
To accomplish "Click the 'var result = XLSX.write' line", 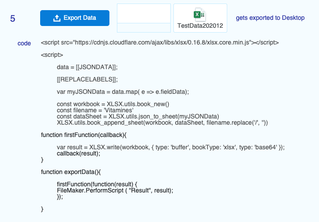I will (170, 147).
